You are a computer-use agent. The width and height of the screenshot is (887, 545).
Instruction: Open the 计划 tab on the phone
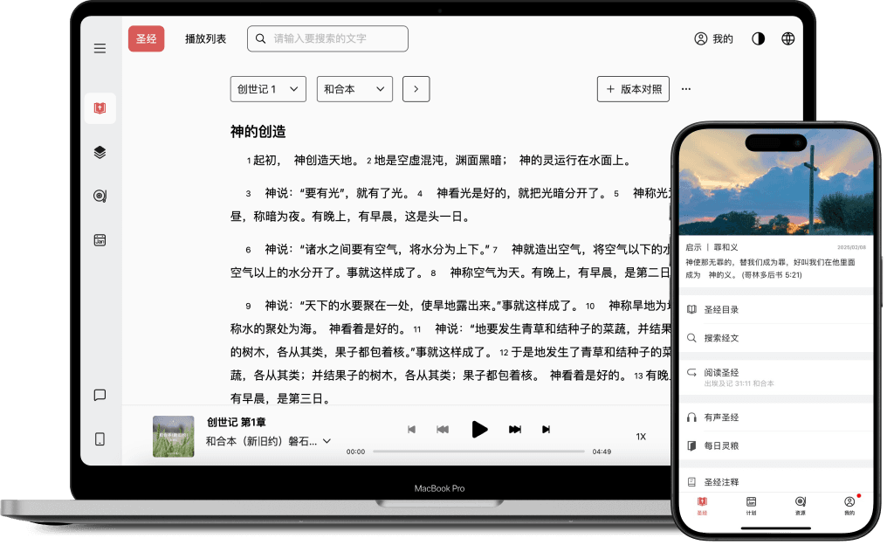tap(751, 507)
